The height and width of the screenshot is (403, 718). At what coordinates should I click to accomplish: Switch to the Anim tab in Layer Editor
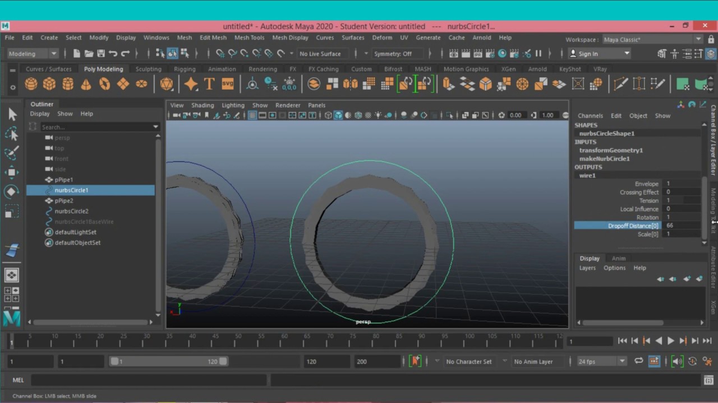619,258
